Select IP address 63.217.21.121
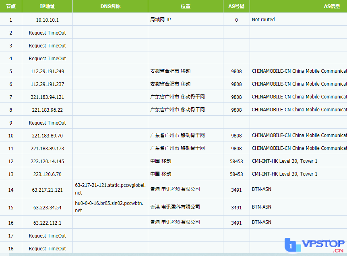This screenshot has height=256, width=347. (48, 190)
